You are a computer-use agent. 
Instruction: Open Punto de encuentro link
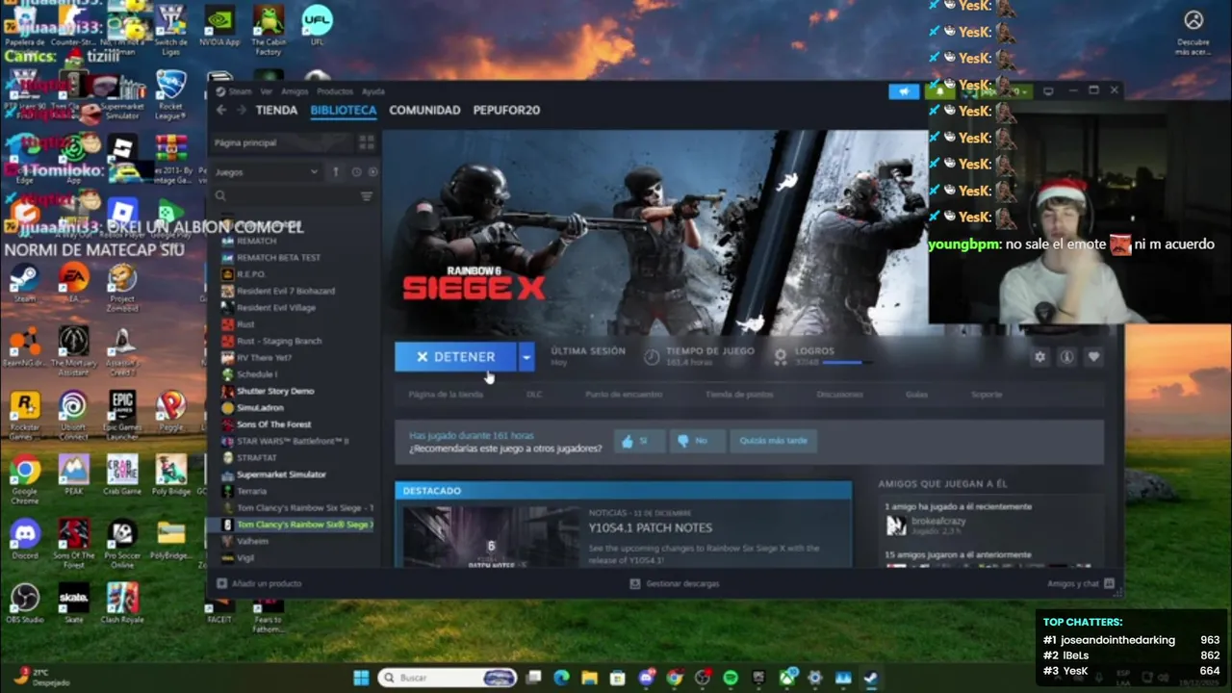click(x=624, y=395)
